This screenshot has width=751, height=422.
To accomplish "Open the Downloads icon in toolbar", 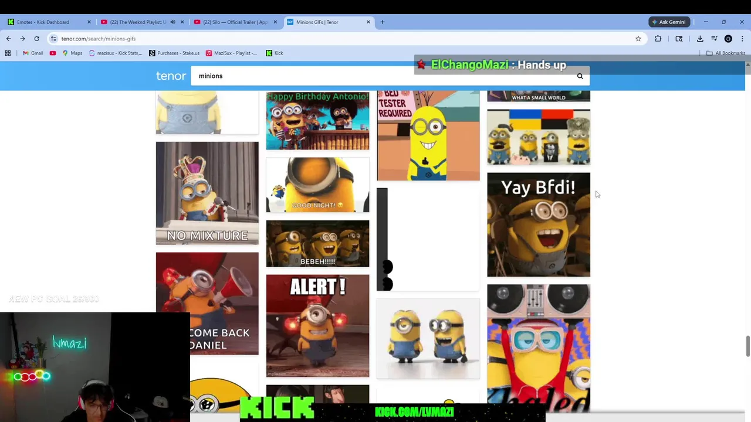I will (x=700, y=39).
